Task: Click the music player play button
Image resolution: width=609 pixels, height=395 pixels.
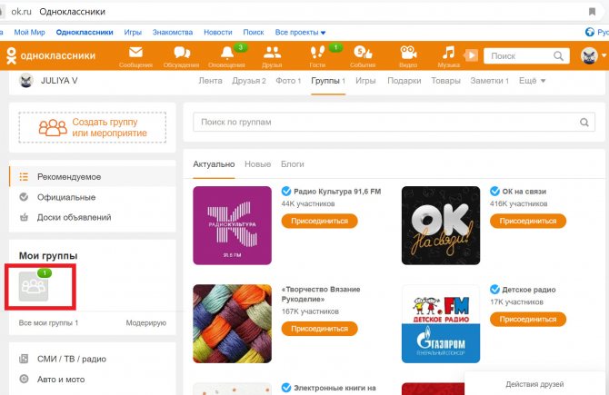Action: (471, 55)
